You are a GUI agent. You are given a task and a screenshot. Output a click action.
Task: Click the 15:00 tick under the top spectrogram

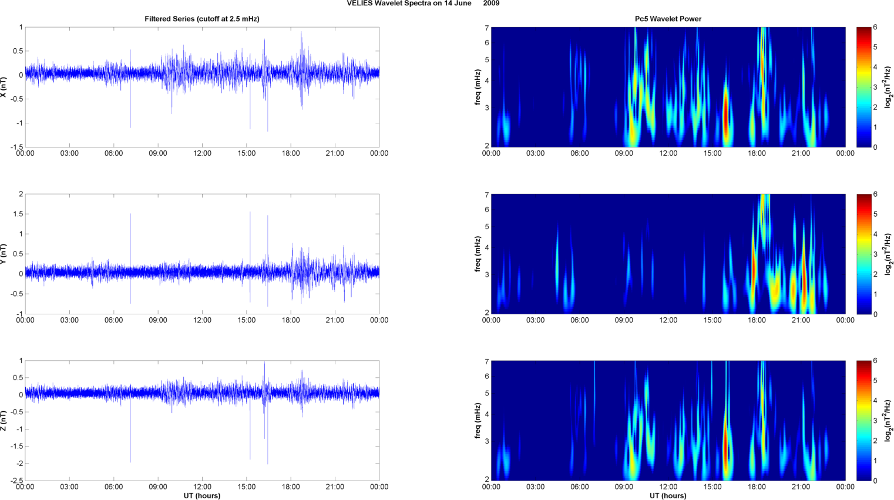(x=712, y=153)
